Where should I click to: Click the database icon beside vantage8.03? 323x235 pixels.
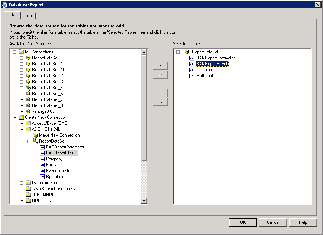click(x=28, y=111)
